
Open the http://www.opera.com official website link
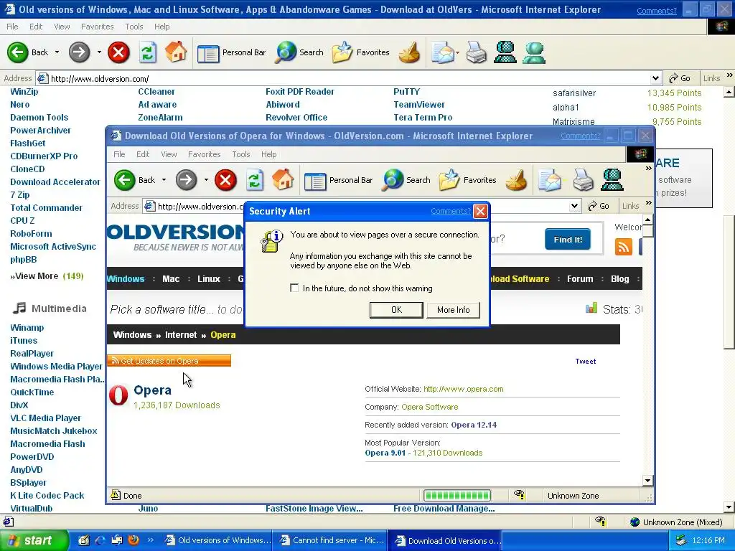pyautogui.click(x=464, y=389)
